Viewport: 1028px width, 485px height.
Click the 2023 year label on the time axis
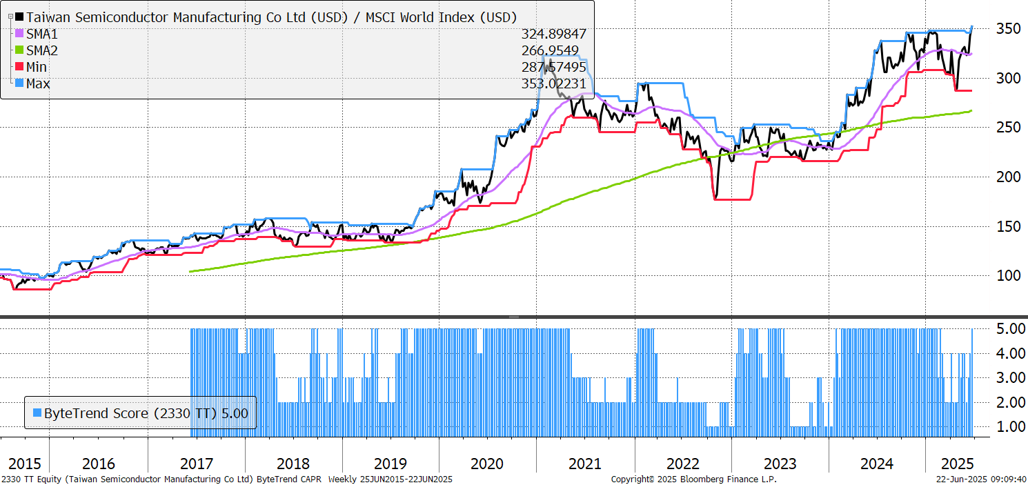click(780, 464)
